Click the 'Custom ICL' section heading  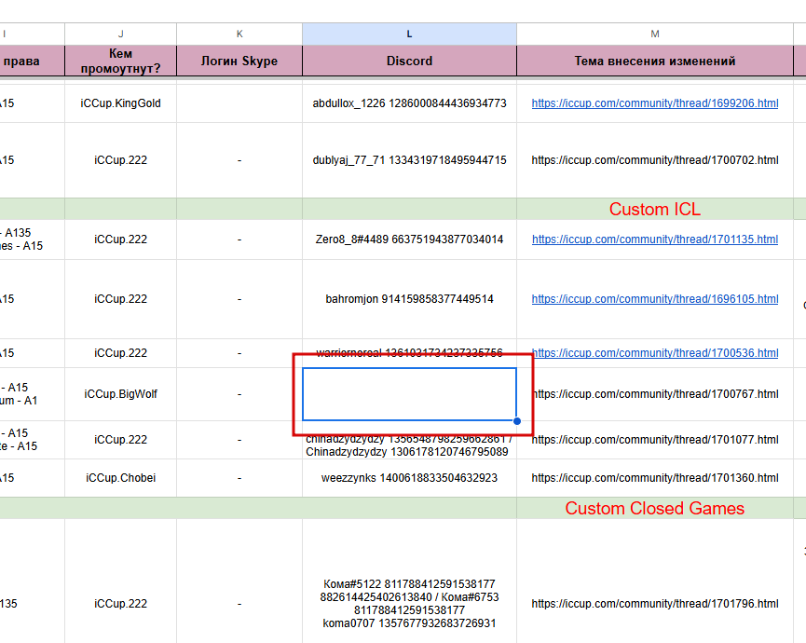coord(655,209)
